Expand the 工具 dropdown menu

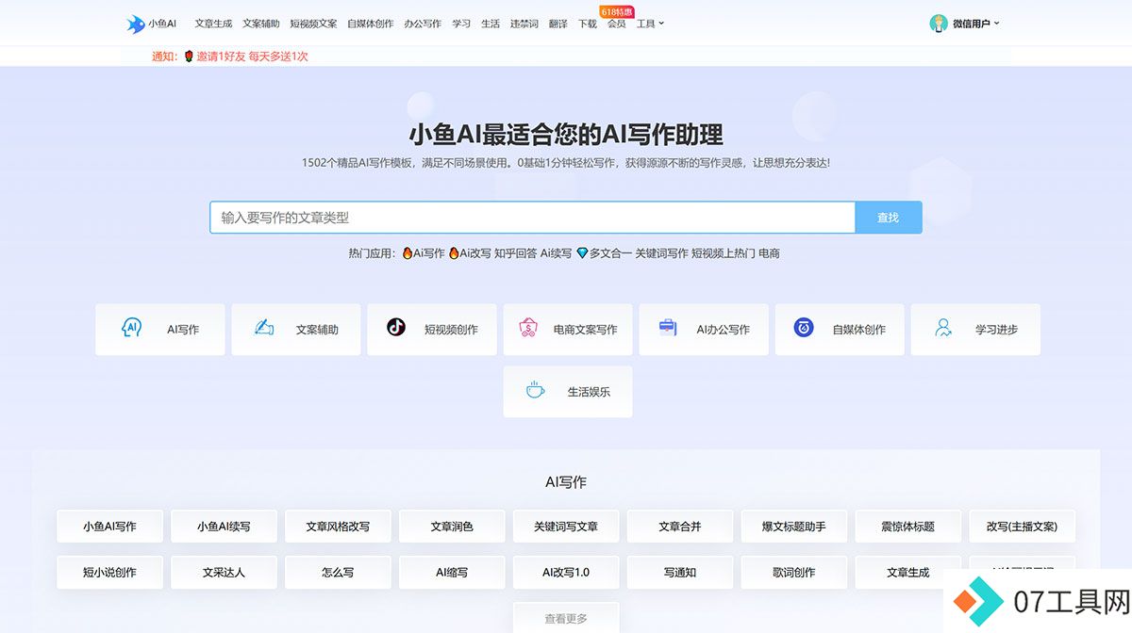tap(650, 24)
